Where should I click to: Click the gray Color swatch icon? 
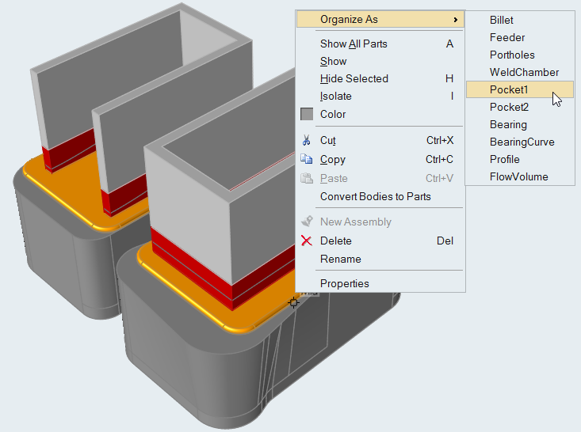click(x=307, y=114)
